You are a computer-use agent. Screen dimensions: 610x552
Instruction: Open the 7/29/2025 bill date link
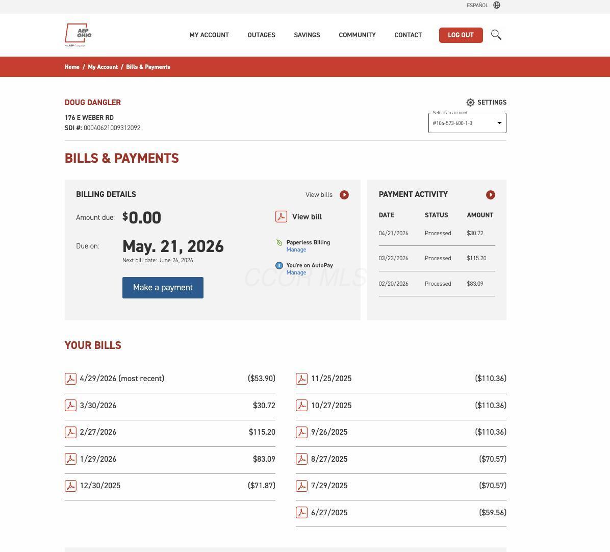coord(329,486)
